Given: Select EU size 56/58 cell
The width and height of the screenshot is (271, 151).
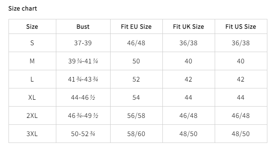Looking at the screenshot, I should [137, 115].
